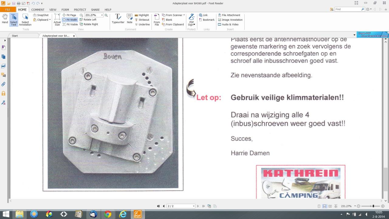The height and width of the screenshot is (219, 389).
Task: Click the ribbon zoom in magnifier
Action: click(x=106, y=15)
